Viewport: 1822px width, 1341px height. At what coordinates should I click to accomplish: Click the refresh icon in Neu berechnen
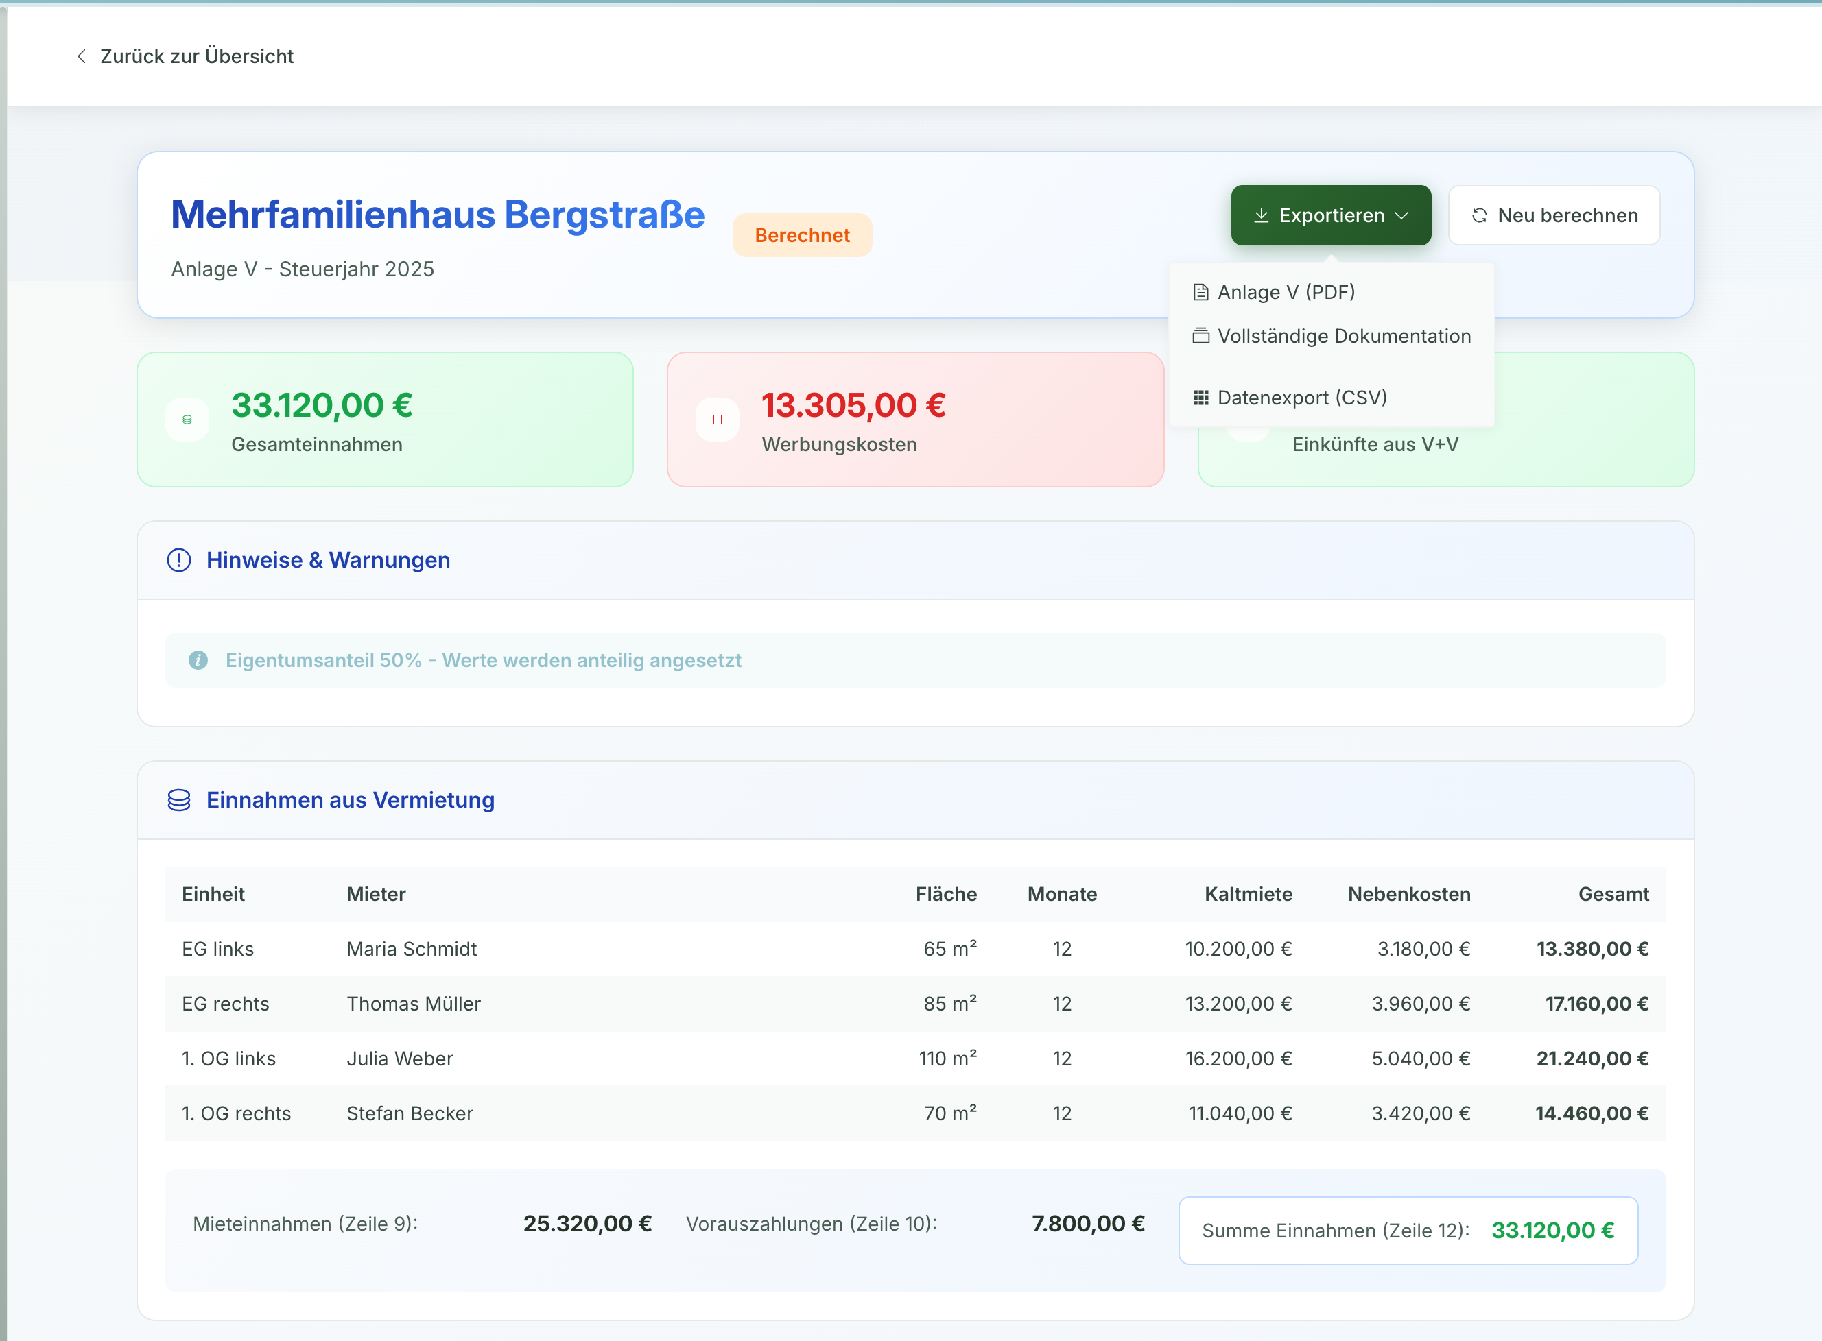point(1479,215)
